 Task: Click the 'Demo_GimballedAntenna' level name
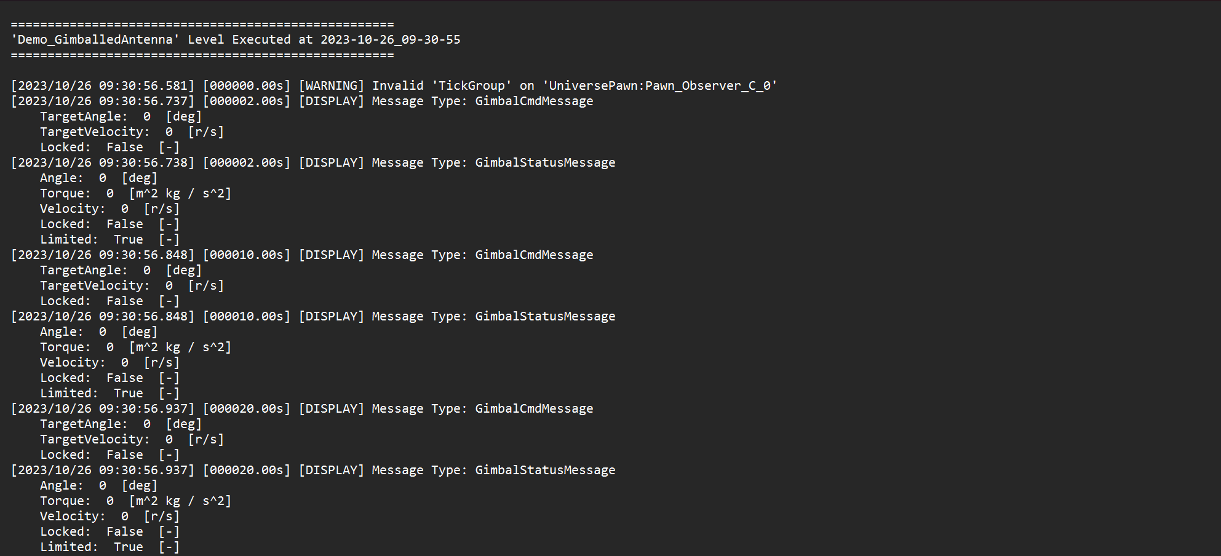click(x=95, y=40)
